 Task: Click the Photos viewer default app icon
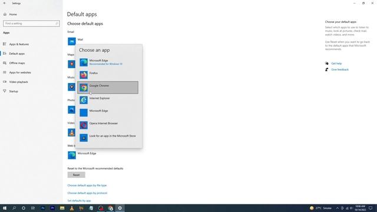point(71,110)
